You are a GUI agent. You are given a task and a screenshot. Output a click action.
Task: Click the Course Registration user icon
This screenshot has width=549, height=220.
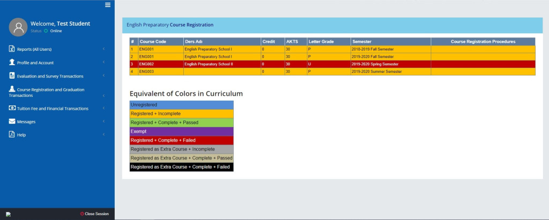click(12, 89)
